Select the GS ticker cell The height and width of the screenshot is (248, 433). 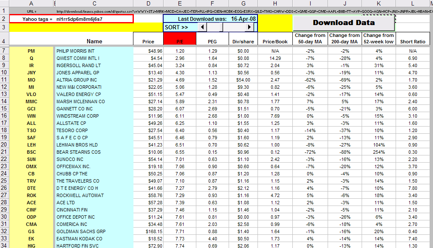coord(31,231)
